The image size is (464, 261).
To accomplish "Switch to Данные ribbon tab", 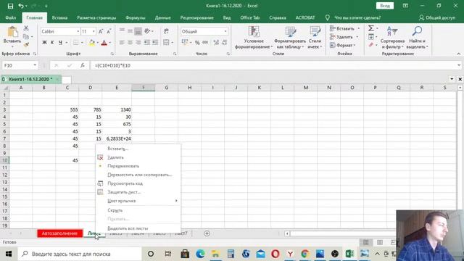I will [x=162, y=17].
